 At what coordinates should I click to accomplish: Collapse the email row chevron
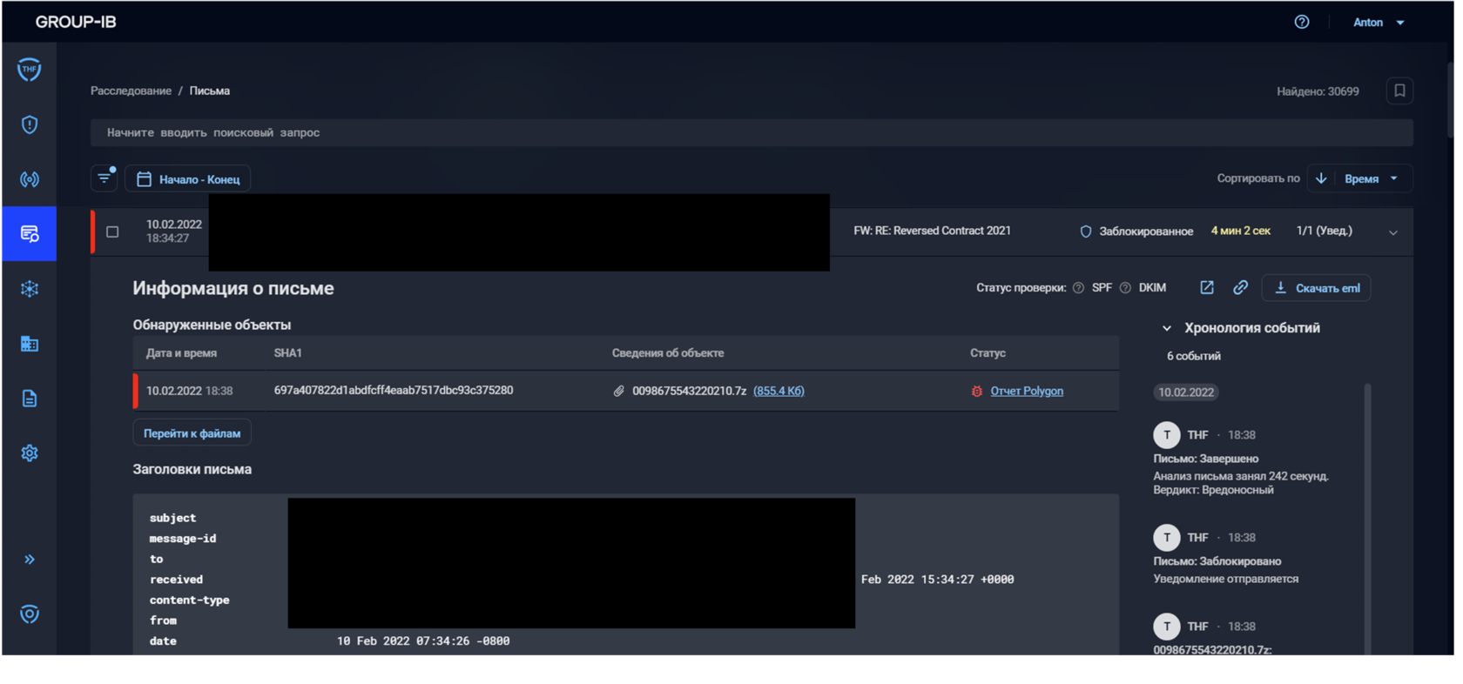(x=1393, y=232)
